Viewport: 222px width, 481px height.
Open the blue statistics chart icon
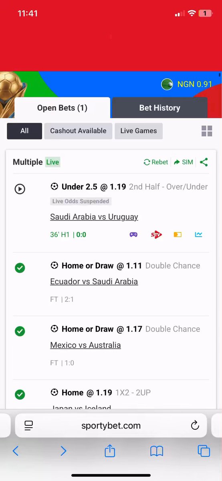[198, 234]
